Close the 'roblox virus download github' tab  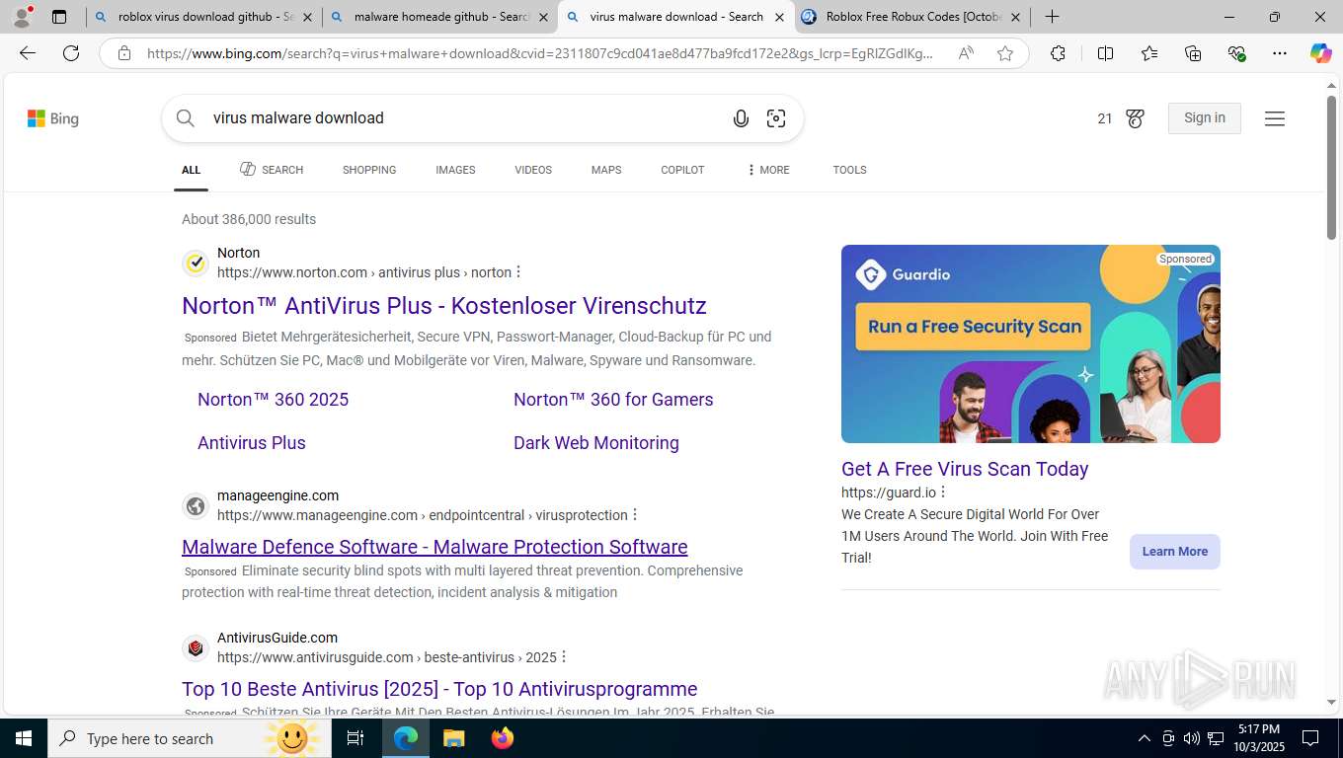pyautogui.click(x=307, y=17)
